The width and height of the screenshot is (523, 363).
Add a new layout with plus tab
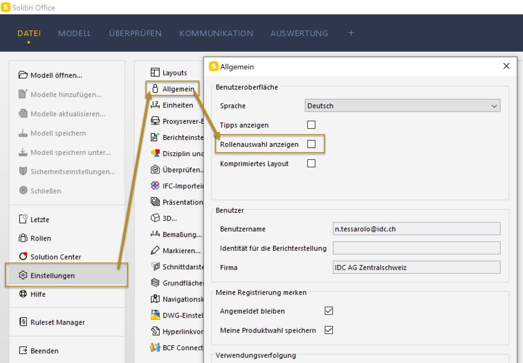pyautogui.click(x=351, y=33)
